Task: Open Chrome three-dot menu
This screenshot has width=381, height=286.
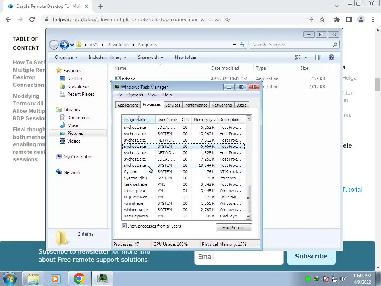Action: click(x=373, y=19)
